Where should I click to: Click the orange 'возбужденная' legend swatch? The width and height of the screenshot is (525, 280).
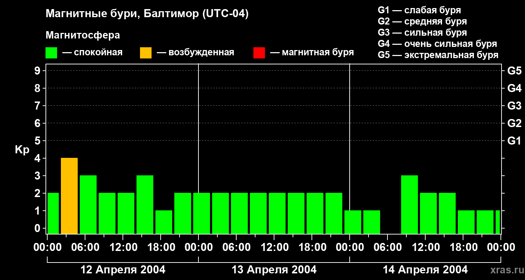coord(146,53)
